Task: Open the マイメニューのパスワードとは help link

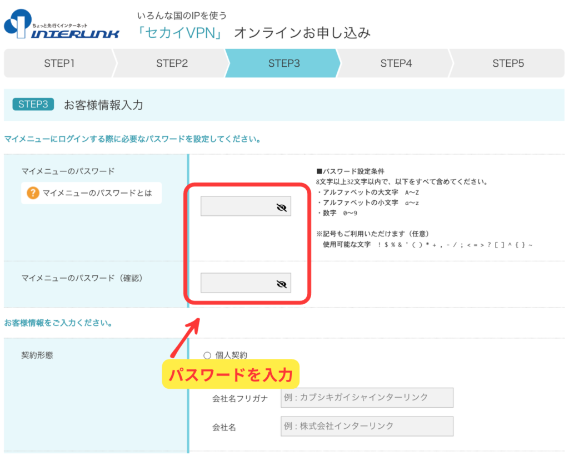Action: pyautogui.click(x=97, y=193)
